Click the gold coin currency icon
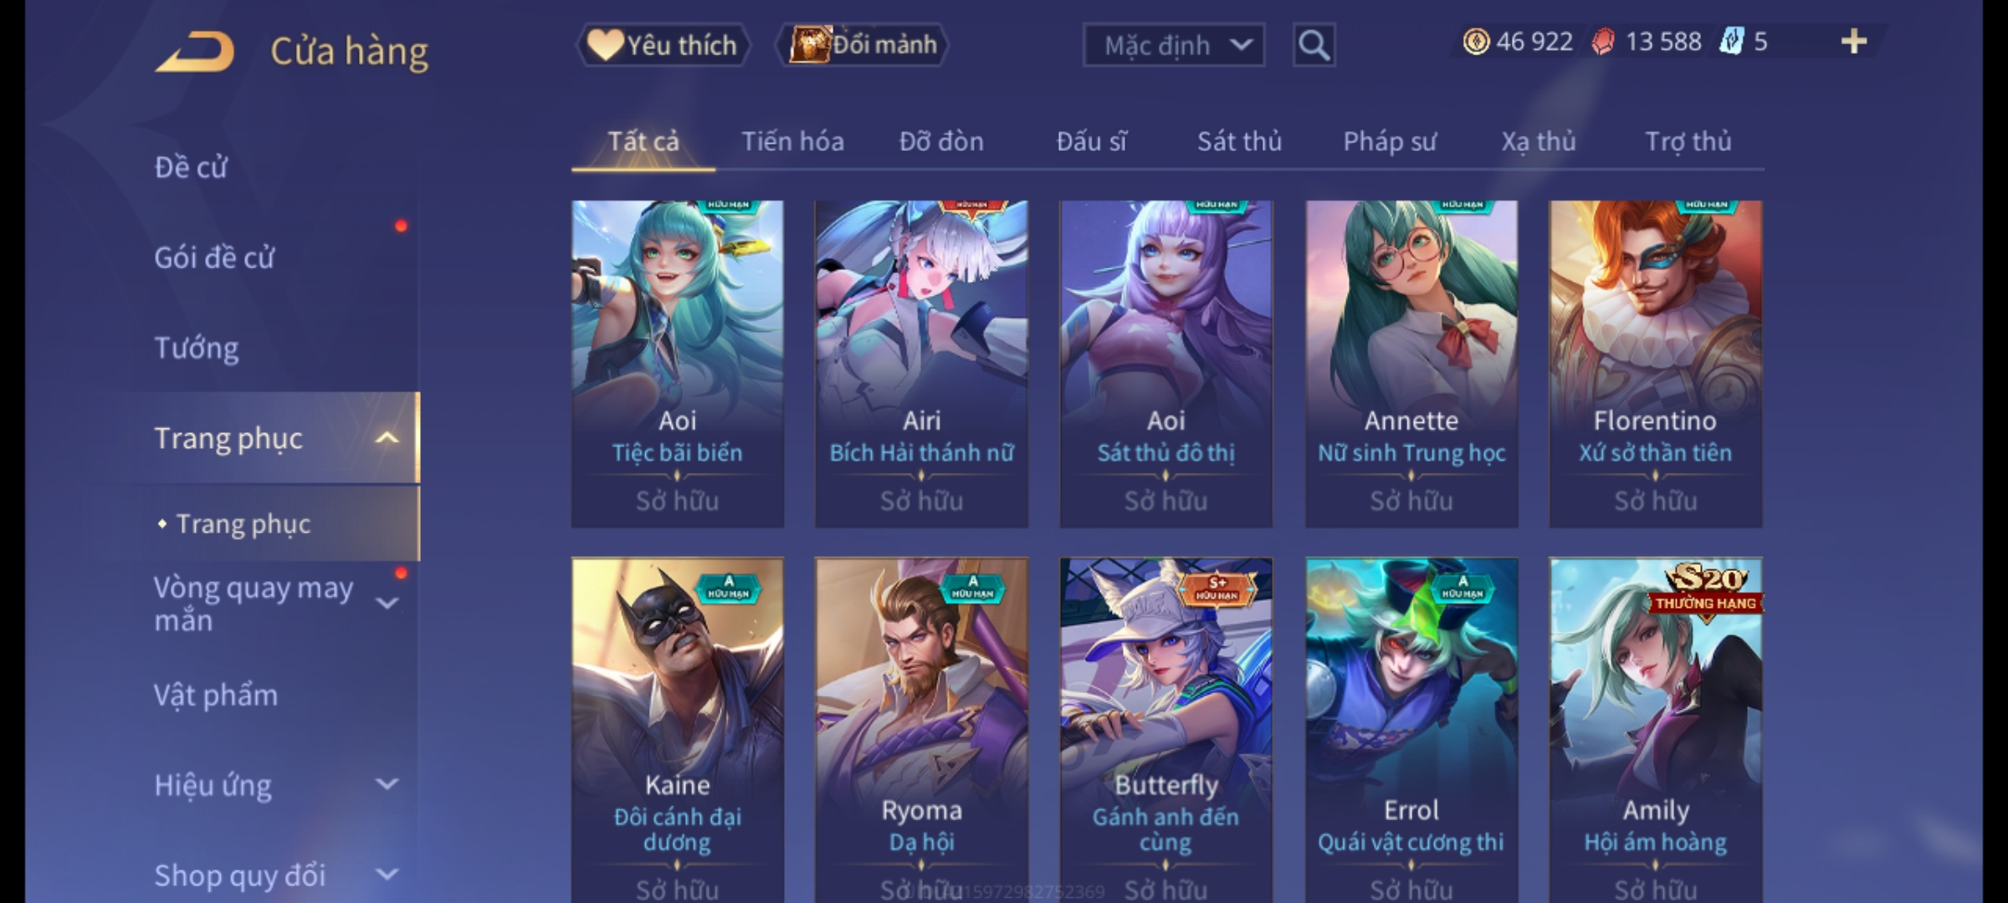The width and height of the screenshot is (2008, 903). pyautogui.click(x=1476, y=42)
